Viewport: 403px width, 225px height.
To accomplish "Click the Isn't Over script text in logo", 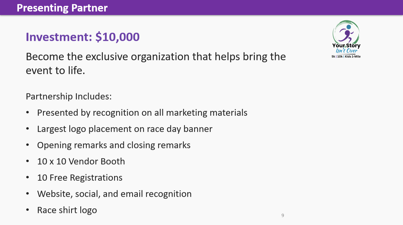I will [346, 51].
